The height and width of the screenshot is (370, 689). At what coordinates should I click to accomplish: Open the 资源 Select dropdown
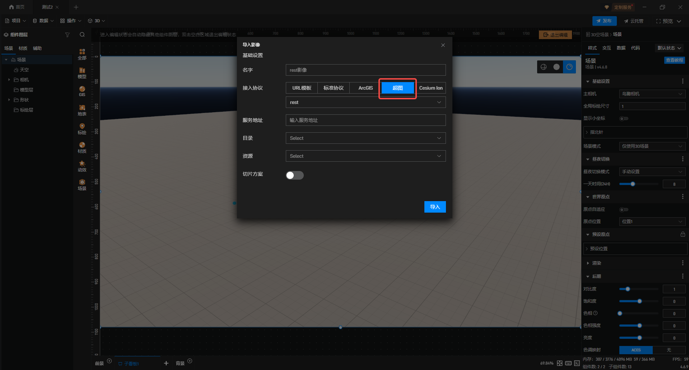[x=365, y=156]
